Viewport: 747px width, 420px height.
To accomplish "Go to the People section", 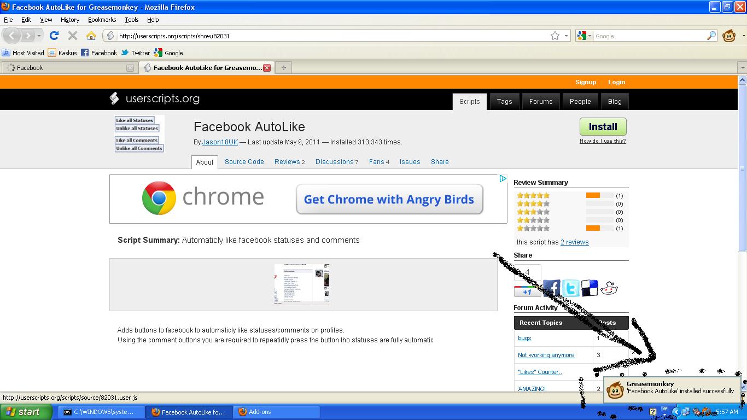I will [580, 101].
